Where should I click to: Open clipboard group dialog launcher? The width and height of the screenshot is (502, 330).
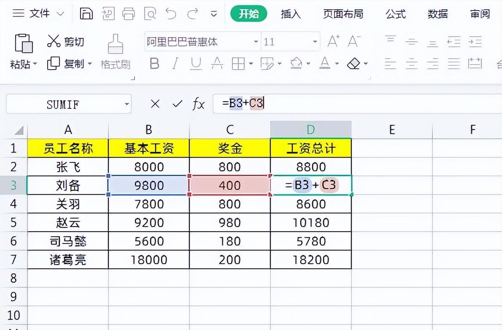point(133,78)
